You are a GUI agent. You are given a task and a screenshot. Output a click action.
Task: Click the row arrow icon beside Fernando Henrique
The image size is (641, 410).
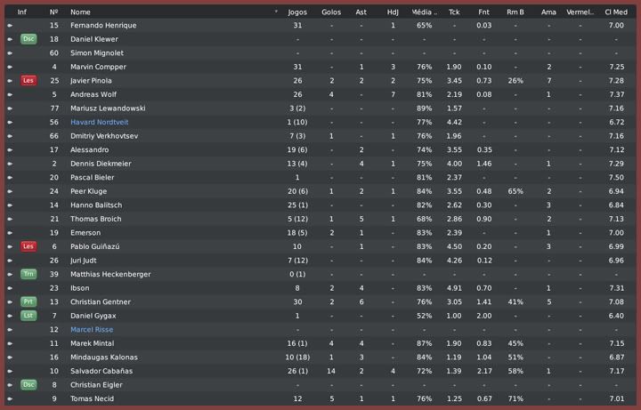tap(10, 26)
